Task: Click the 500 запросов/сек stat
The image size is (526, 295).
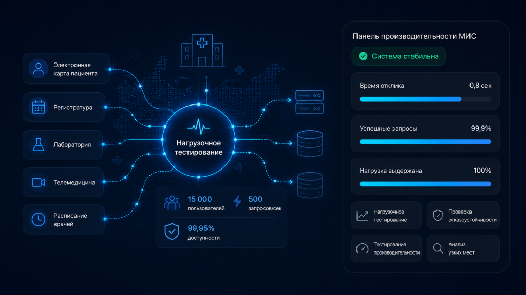Action: pyautogui.click(x=265, y=203)
